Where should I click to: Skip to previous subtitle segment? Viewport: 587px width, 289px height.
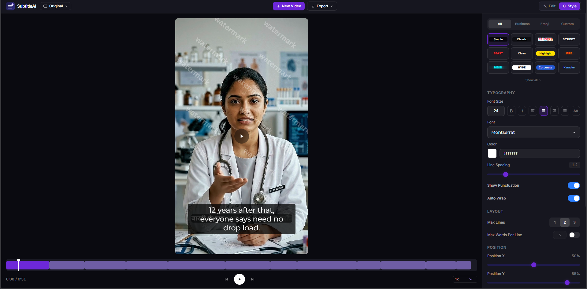[226, 279]
